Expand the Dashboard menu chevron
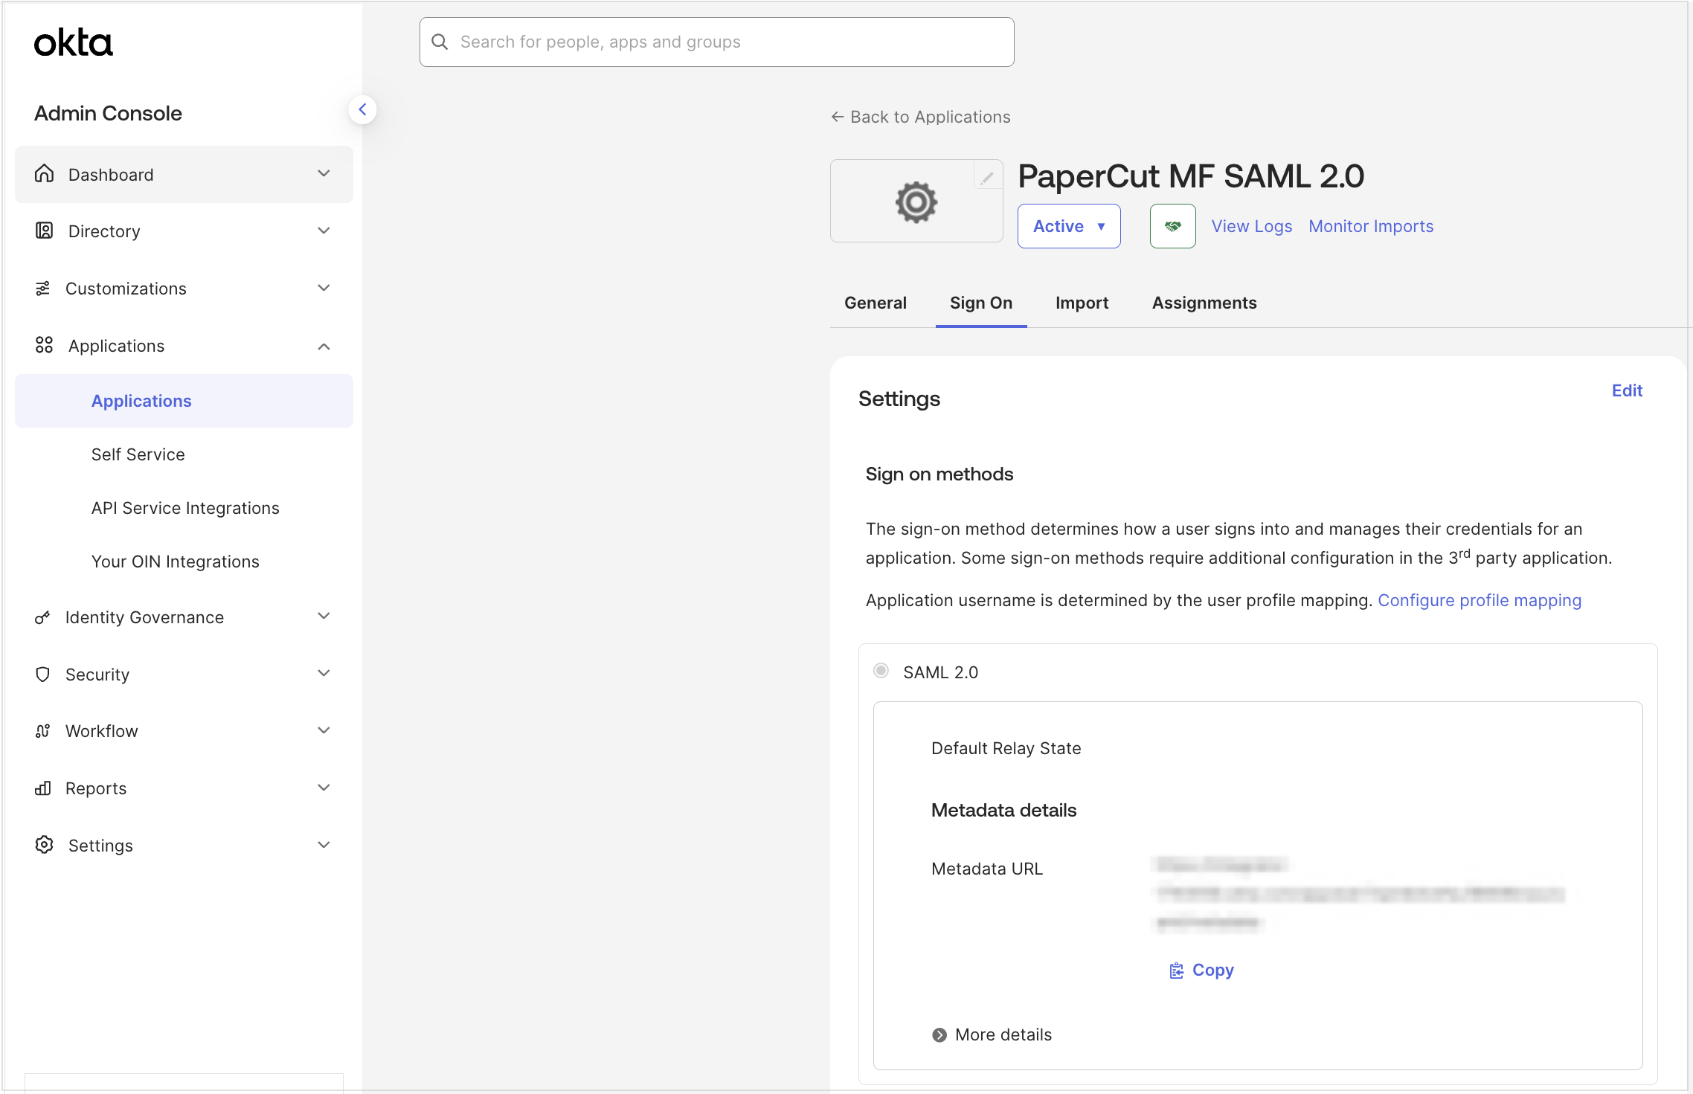Viewport: 1693px width, 1094px height. point(324,174)
